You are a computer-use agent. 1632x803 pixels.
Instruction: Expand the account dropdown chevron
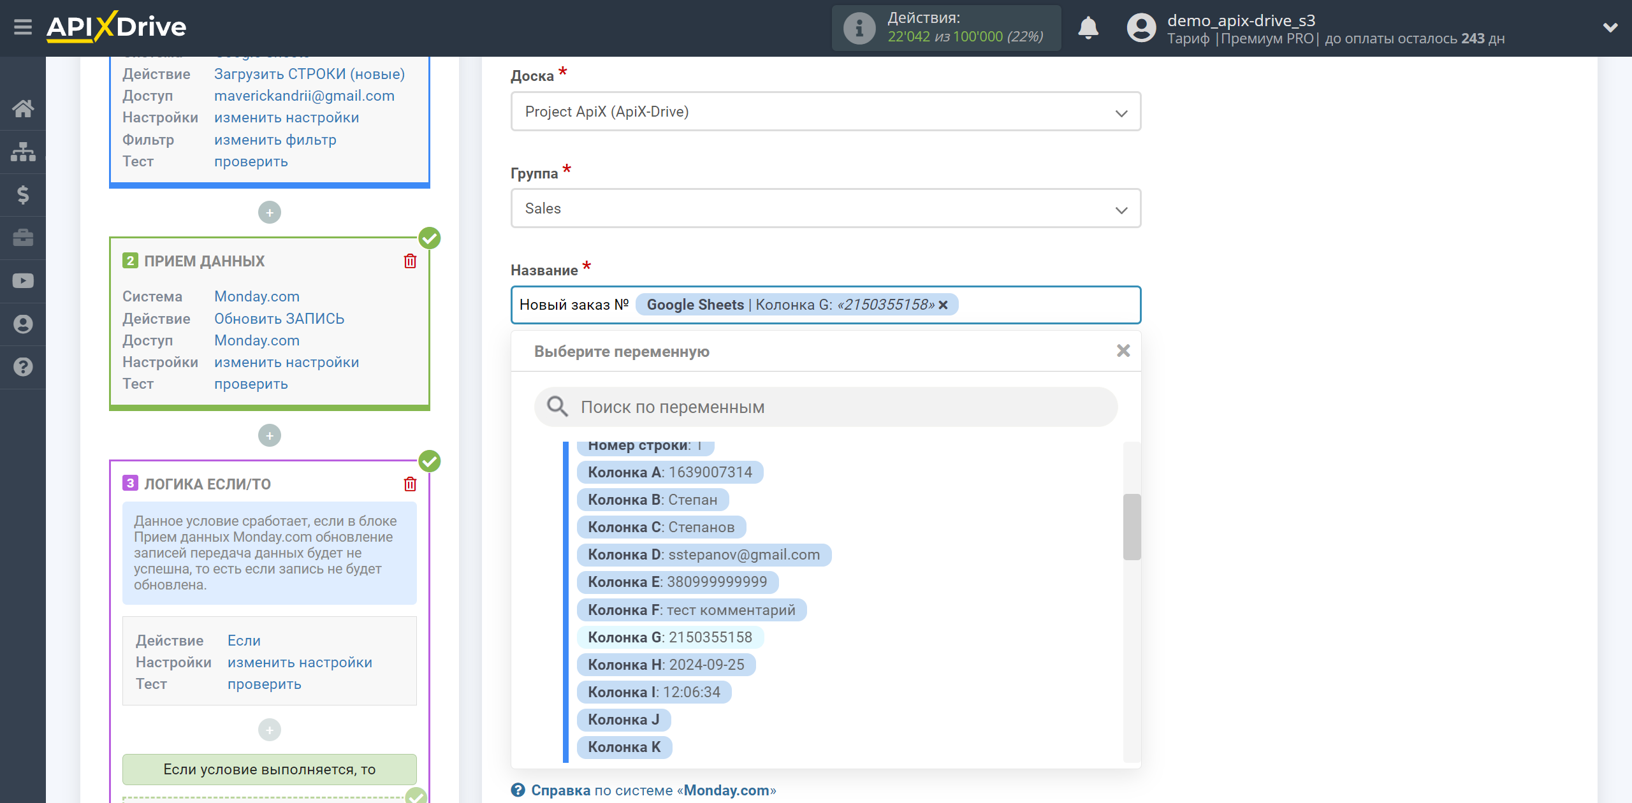[1610, 27]
